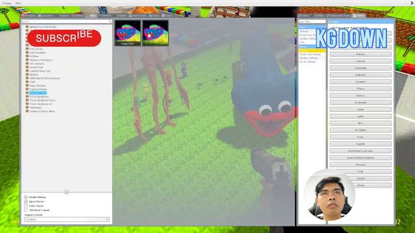Screen dimensions: 415x233
Task: Click the Wheels cleanup button
Action: [x=361, y=186]
